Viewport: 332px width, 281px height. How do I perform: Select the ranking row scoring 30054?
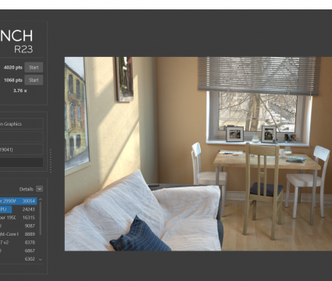pyautogui.click(x=18, y=201)
